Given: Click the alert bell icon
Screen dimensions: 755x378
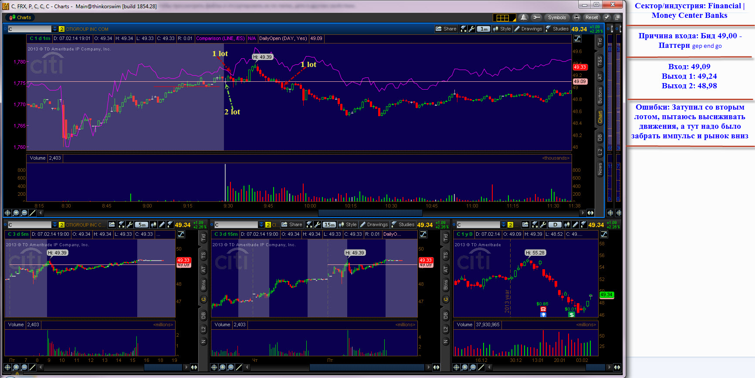Looking at the screenshot, I should click(x=524, y=17).
